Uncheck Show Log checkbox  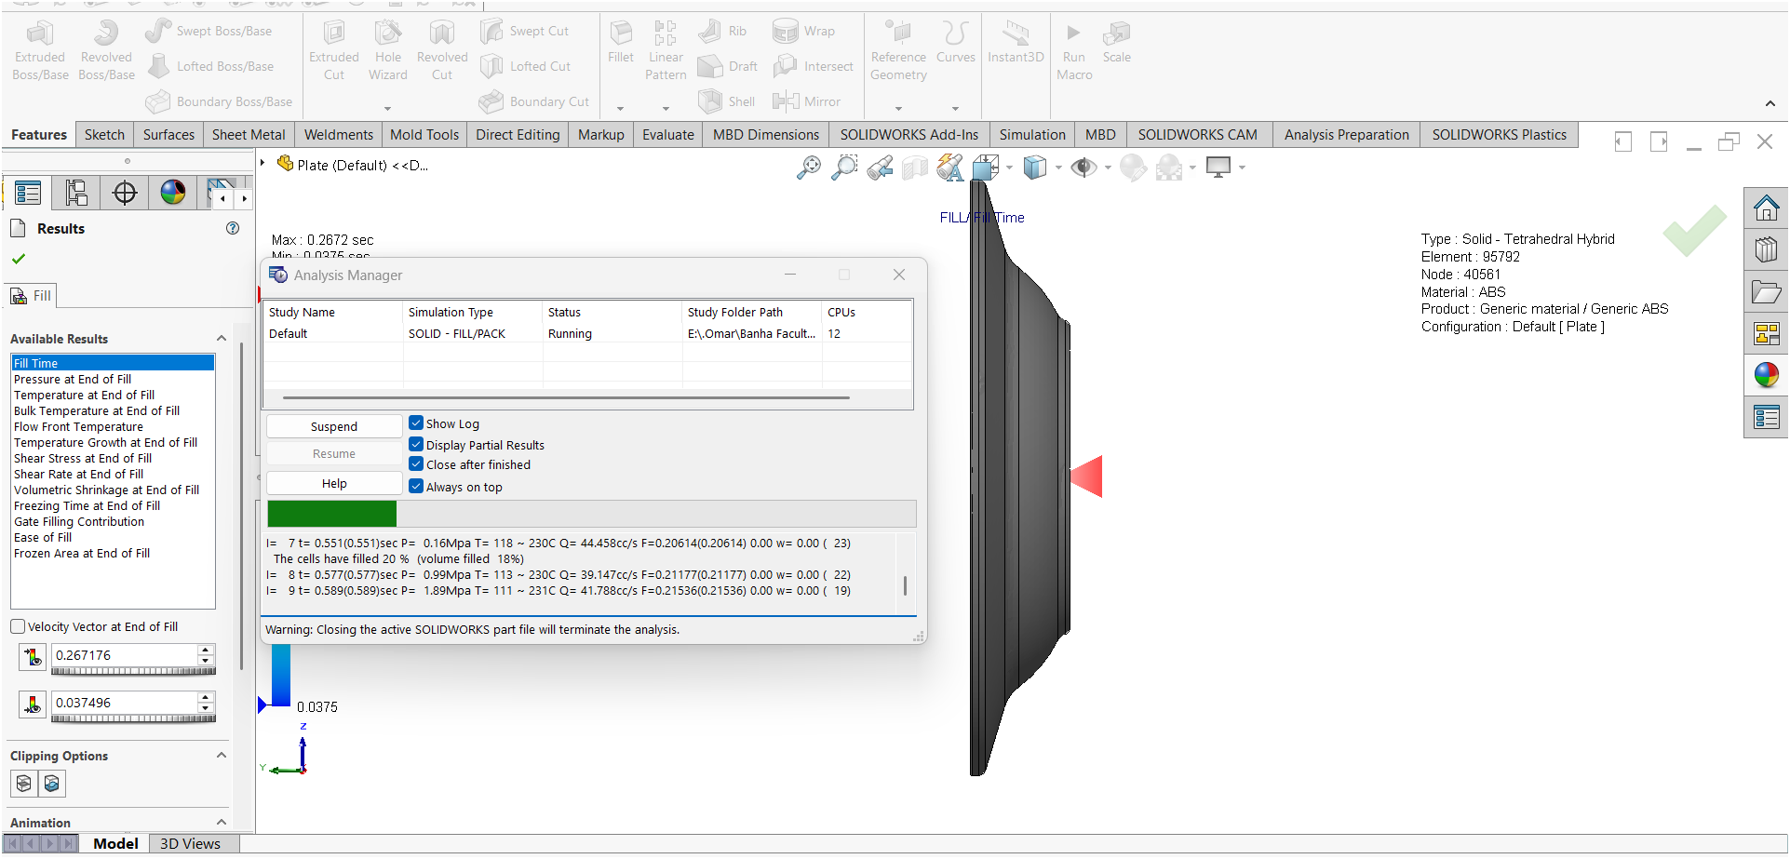click(416, 423)
